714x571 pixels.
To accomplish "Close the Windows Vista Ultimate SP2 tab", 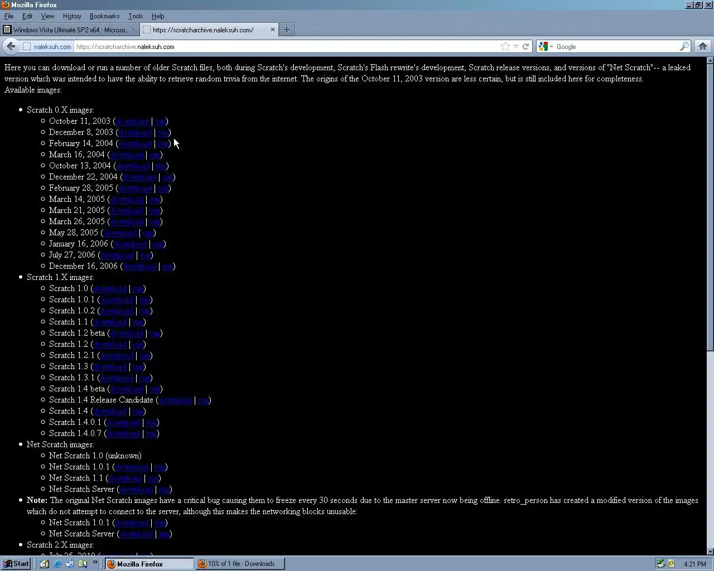I will point(133,30).
